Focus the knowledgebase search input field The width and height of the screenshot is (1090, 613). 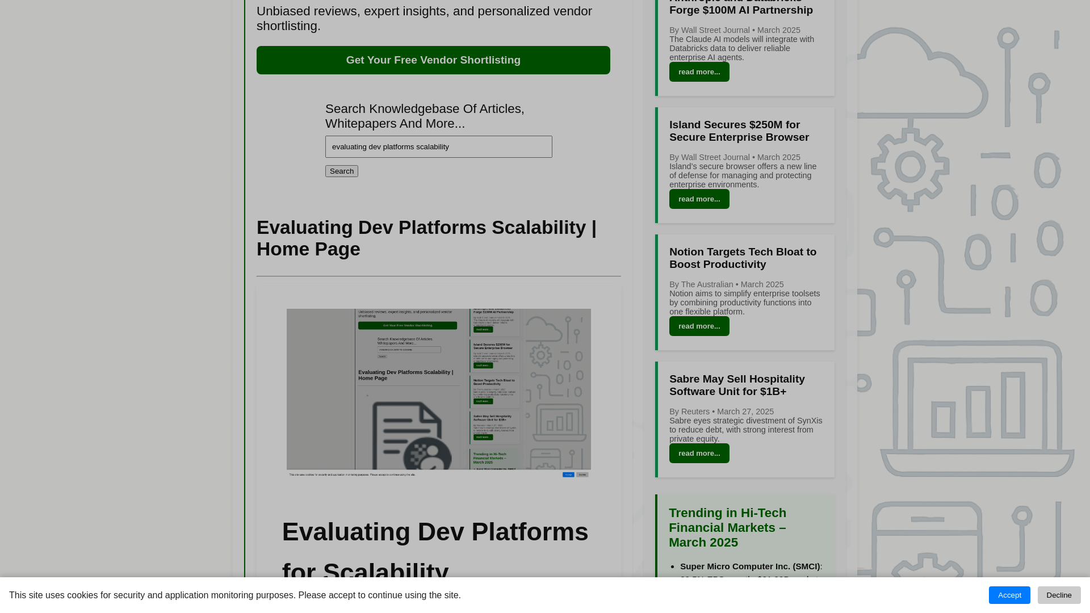click(438, 146)
